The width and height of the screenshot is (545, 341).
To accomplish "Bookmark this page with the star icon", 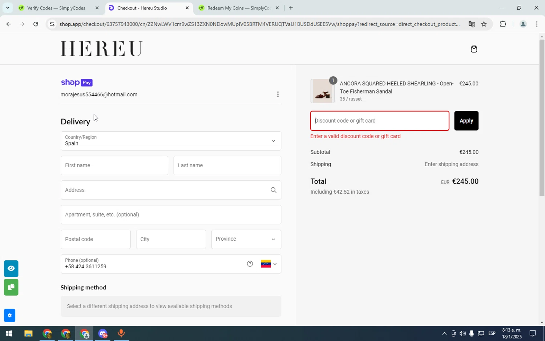I will (x=484, y=24).
